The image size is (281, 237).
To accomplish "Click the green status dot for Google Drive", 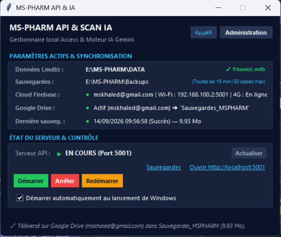I will tap(87, 108).
